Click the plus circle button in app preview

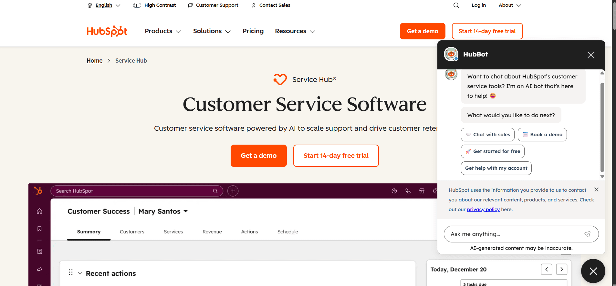[x=233, y=191]
